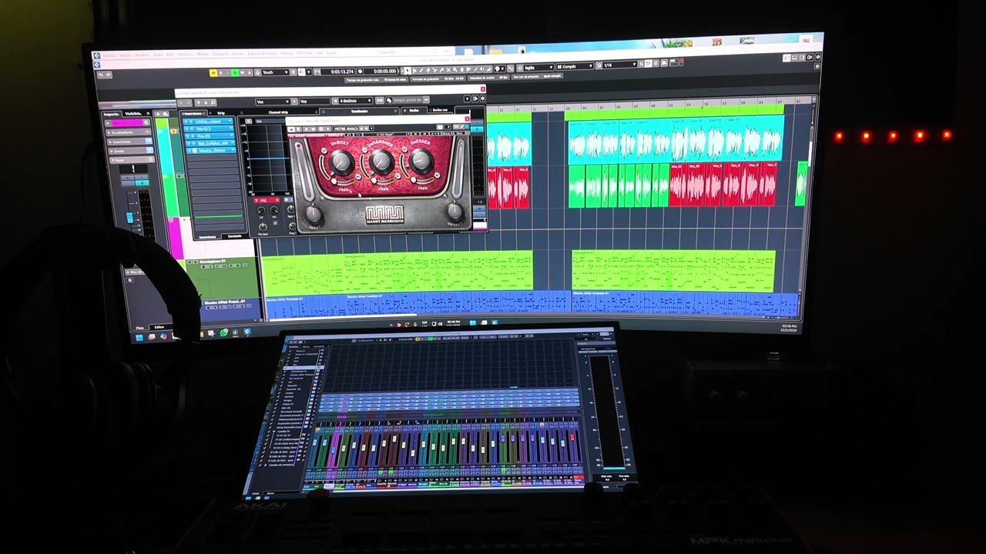The width and height of the screenshot is (986, 554).
Task: Toggle left zone layout button
Action: 786,58
